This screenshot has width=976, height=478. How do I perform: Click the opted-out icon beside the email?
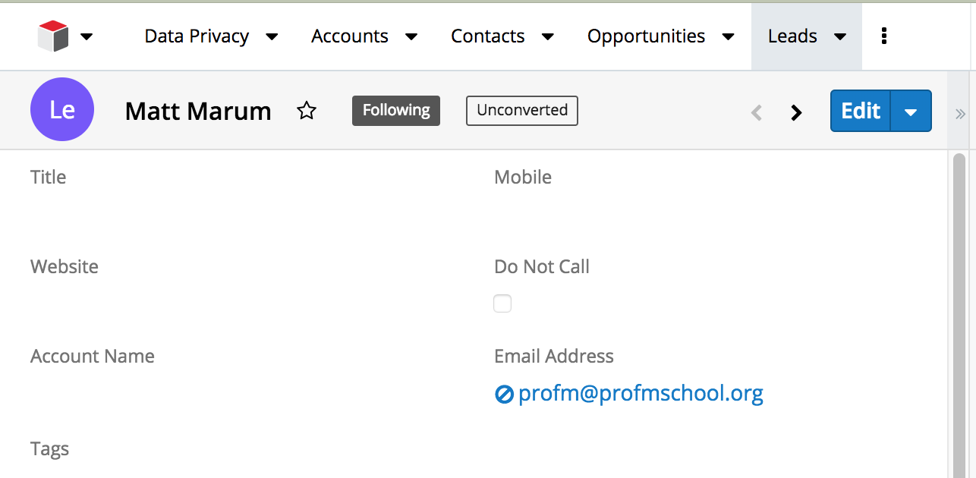504,394
